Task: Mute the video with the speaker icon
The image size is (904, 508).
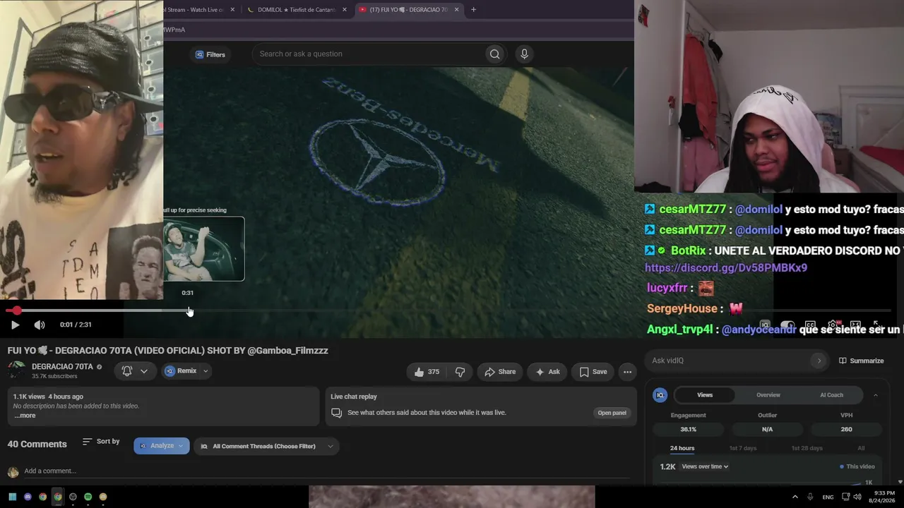Action: point(40,325)
